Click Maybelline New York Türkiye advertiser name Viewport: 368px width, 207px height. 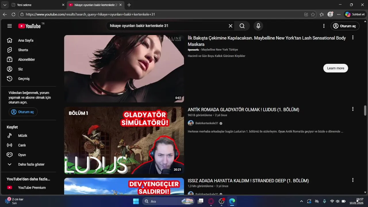tap(219, 50)
